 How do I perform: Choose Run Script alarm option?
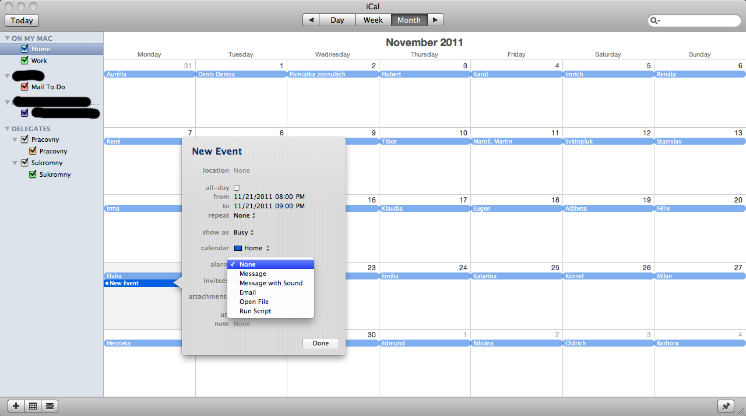271,311
